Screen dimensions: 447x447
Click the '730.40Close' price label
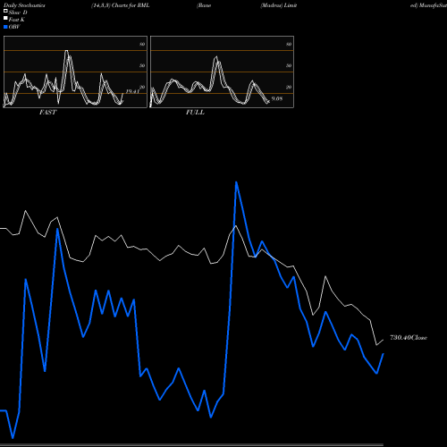[x=409, y=338]
